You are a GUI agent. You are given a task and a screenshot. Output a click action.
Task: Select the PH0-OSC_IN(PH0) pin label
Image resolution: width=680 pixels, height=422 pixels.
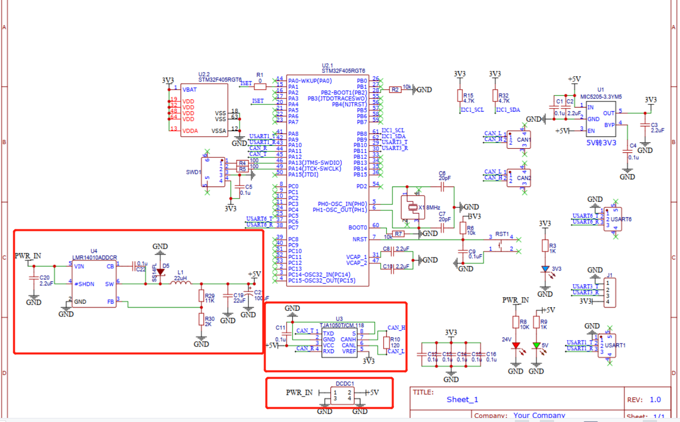click(x=342, y=203)
